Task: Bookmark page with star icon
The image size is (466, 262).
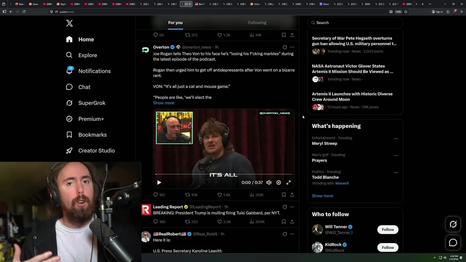Action: click(x=406, y=12)
